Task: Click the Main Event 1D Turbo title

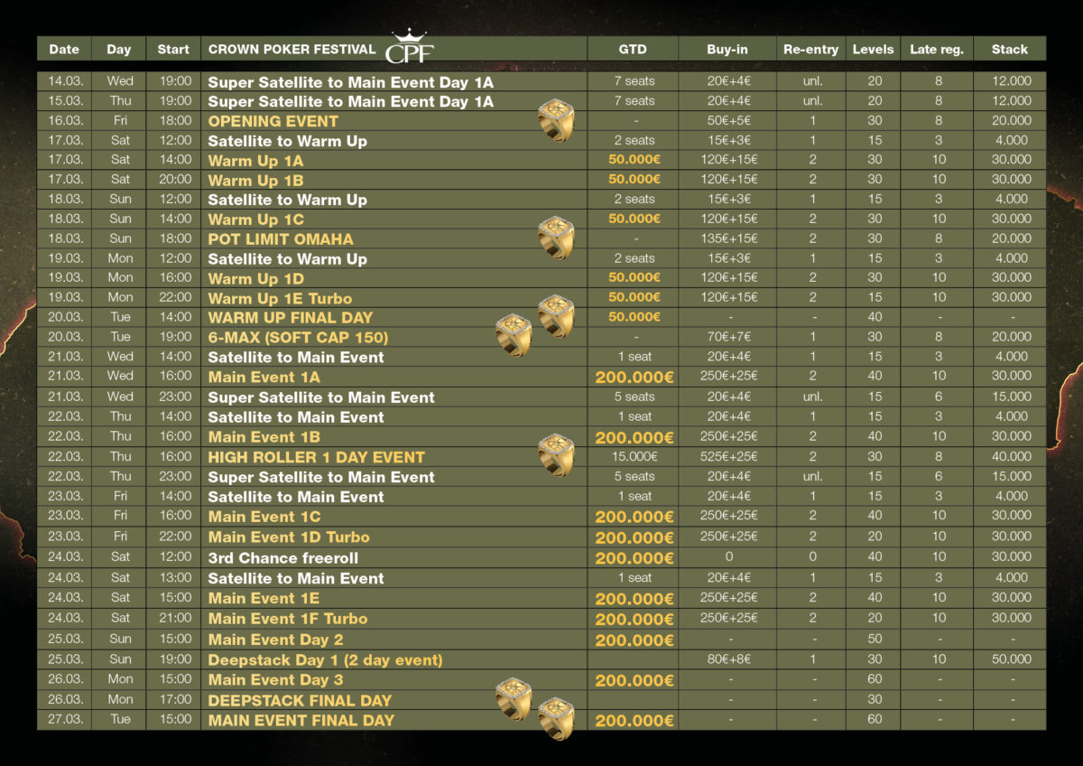Action: (x=289, y=537)
